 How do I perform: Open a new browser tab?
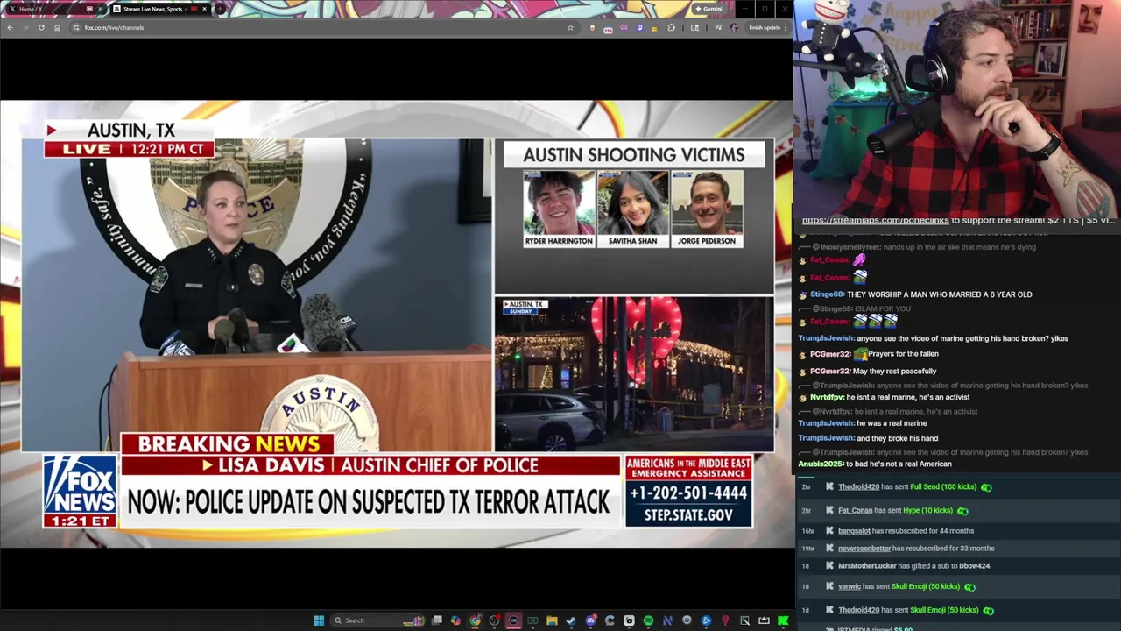(220, 9)
